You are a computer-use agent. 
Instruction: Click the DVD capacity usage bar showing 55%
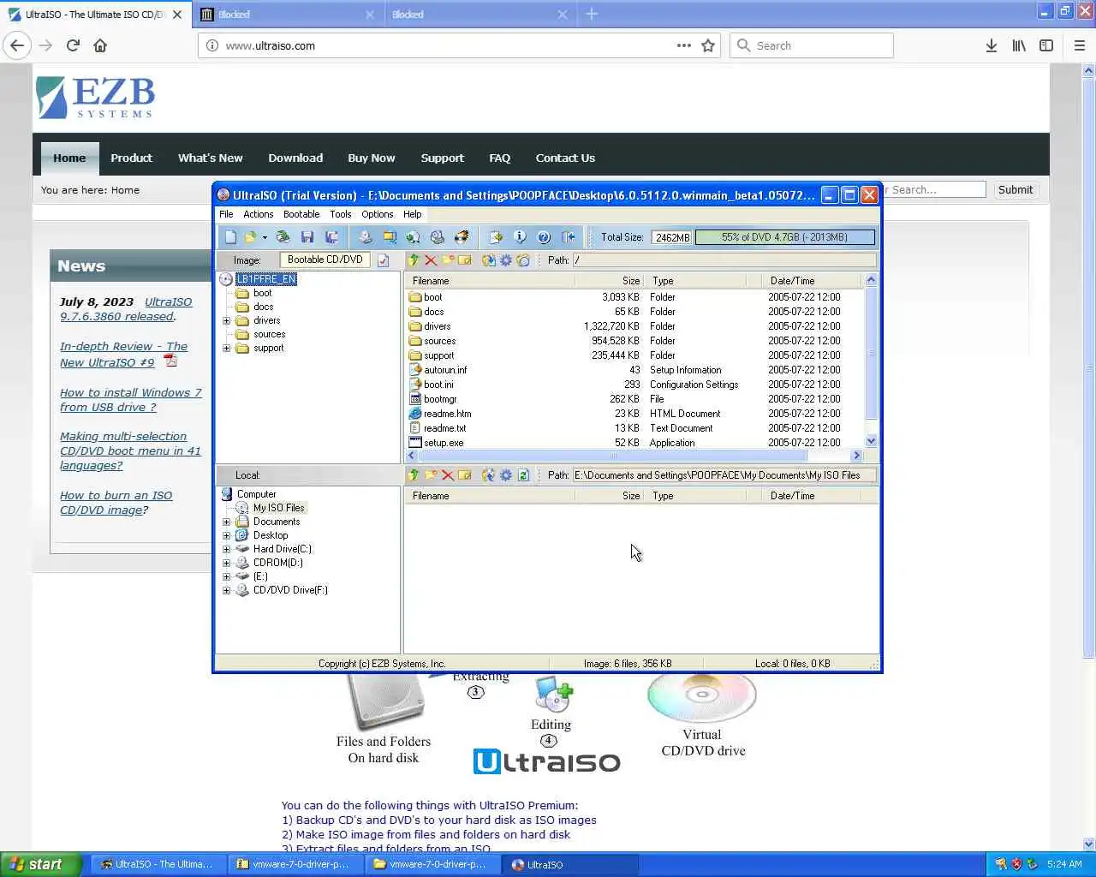click(785, 237)
